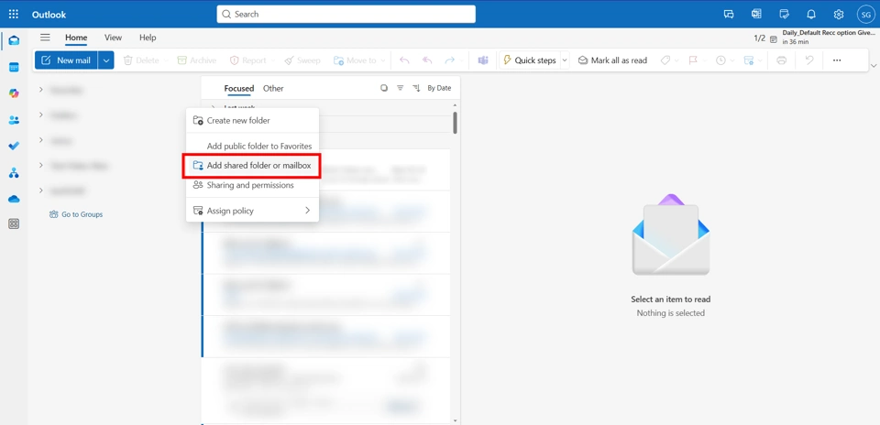Open Teams chat icon in header
This screenshot has height=425, width=880.
pos(729,15)
